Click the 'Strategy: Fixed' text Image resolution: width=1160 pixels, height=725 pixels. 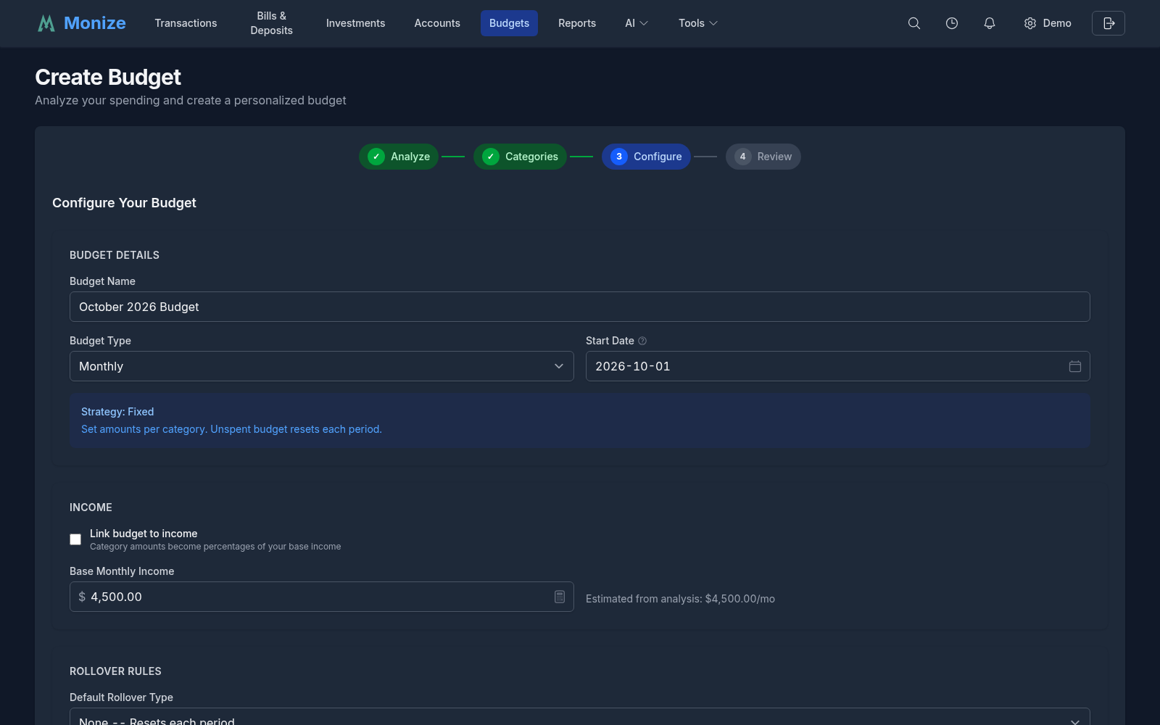(x=117, y=412)
